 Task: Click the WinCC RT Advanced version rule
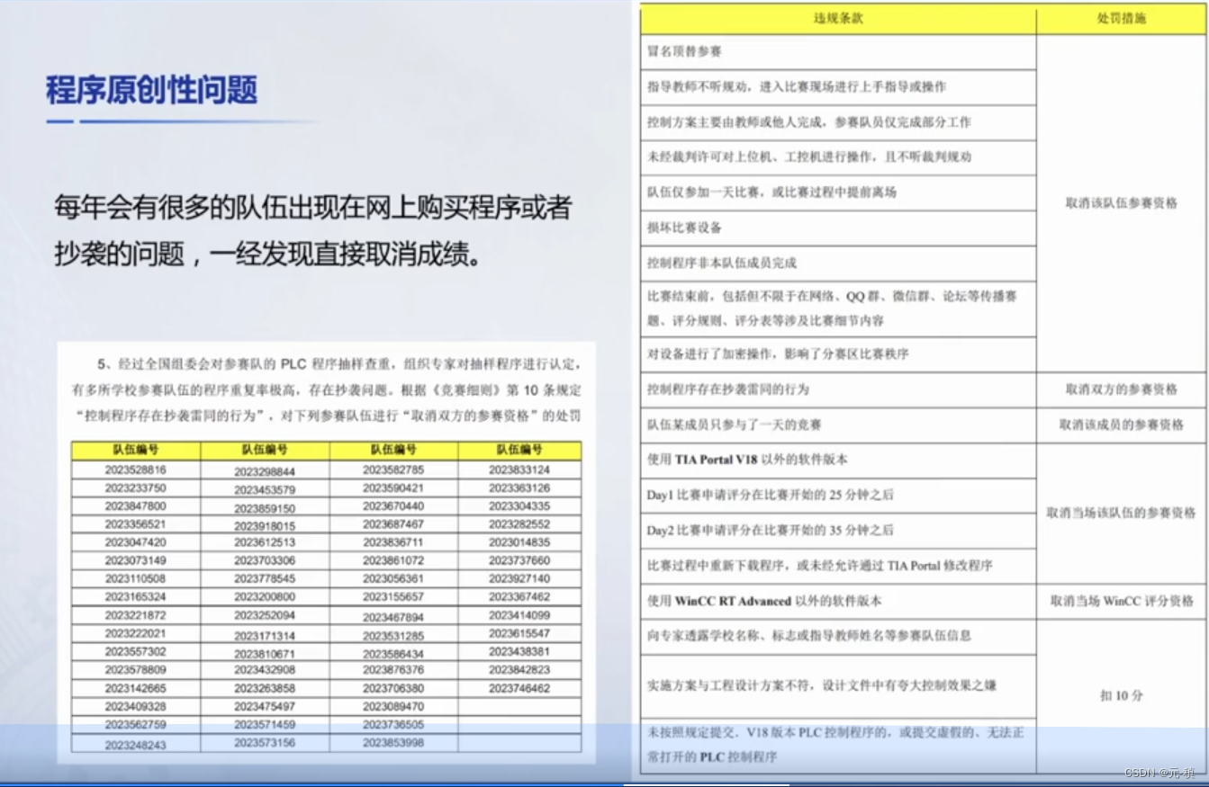(763, 600)
